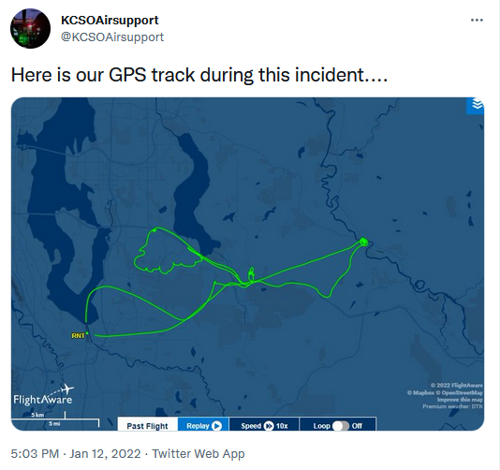Click the map distance scale bar
The image size is (500, 470).
point(56,421)
